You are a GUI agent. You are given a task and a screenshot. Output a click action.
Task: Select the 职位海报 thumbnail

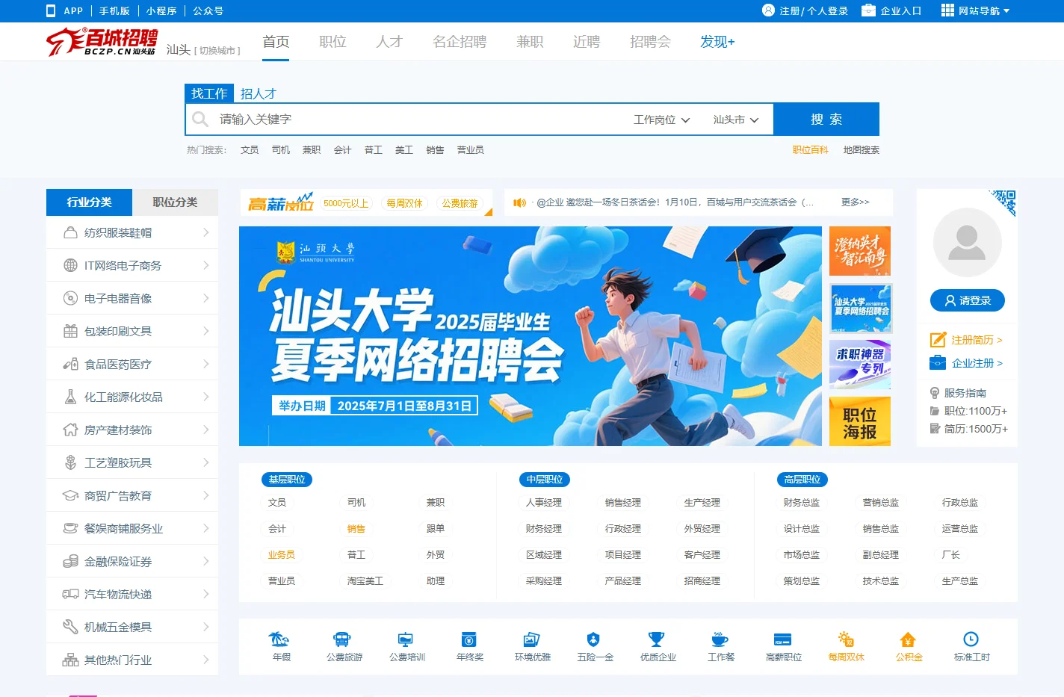point(860,421)
